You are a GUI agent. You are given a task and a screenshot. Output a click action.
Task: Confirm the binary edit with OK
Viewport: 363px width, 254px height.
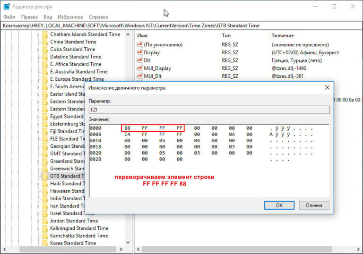[279, 205]
